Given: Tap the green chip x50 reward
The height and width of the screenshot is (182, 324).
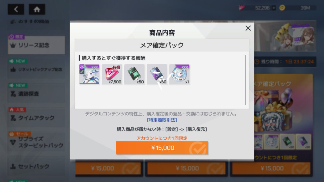Looking at the screenshot, I should pyautogui.click(x=134, y=74).
